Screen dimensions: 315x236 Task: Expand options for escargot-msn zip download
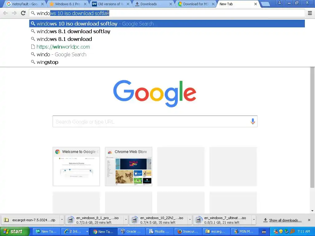click(x=62, y=220)
